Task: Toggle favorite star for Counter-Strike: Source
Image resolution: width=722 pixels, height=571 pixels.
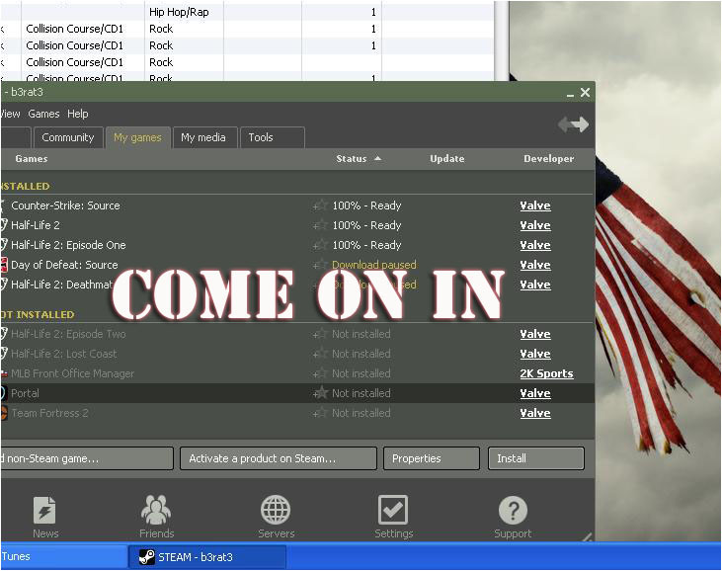Action: click(x=320, y=205)
